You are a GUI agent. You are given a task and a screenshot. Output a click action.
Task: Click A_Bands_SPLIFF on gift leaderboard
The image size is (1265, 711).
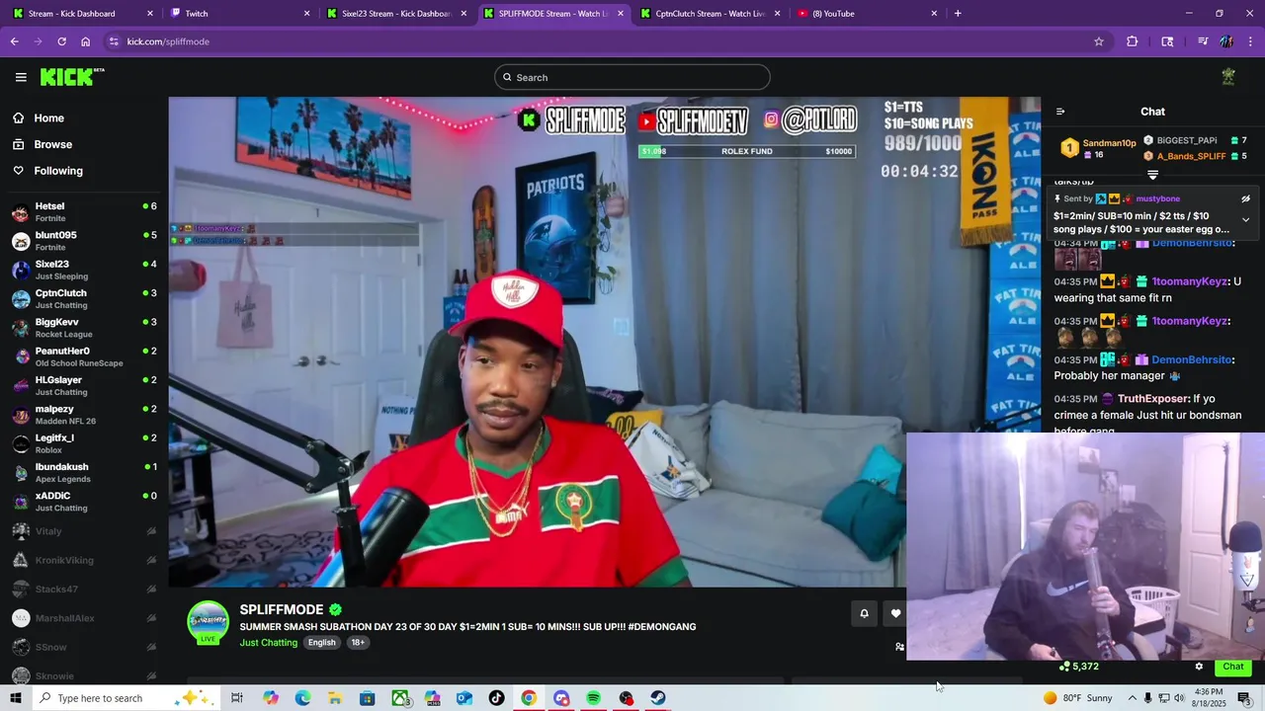1191,156
